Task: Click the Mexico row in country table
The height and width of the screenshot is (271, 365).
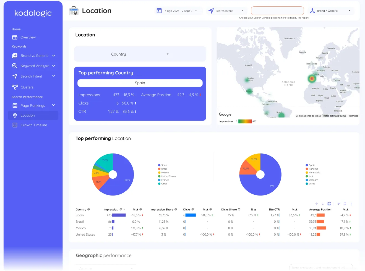Action: (x=213, y=228)
